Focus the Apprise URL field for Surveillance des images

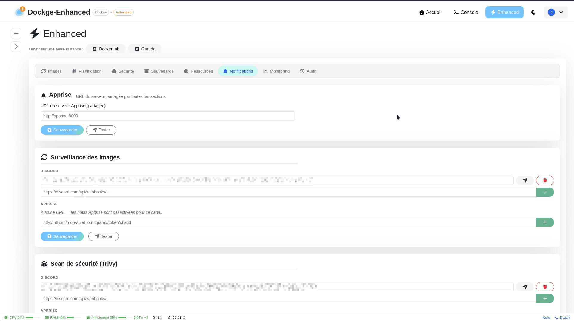288,222
